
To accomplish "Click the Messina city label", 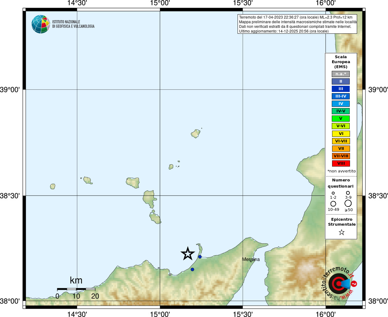I will pos(251,259).
